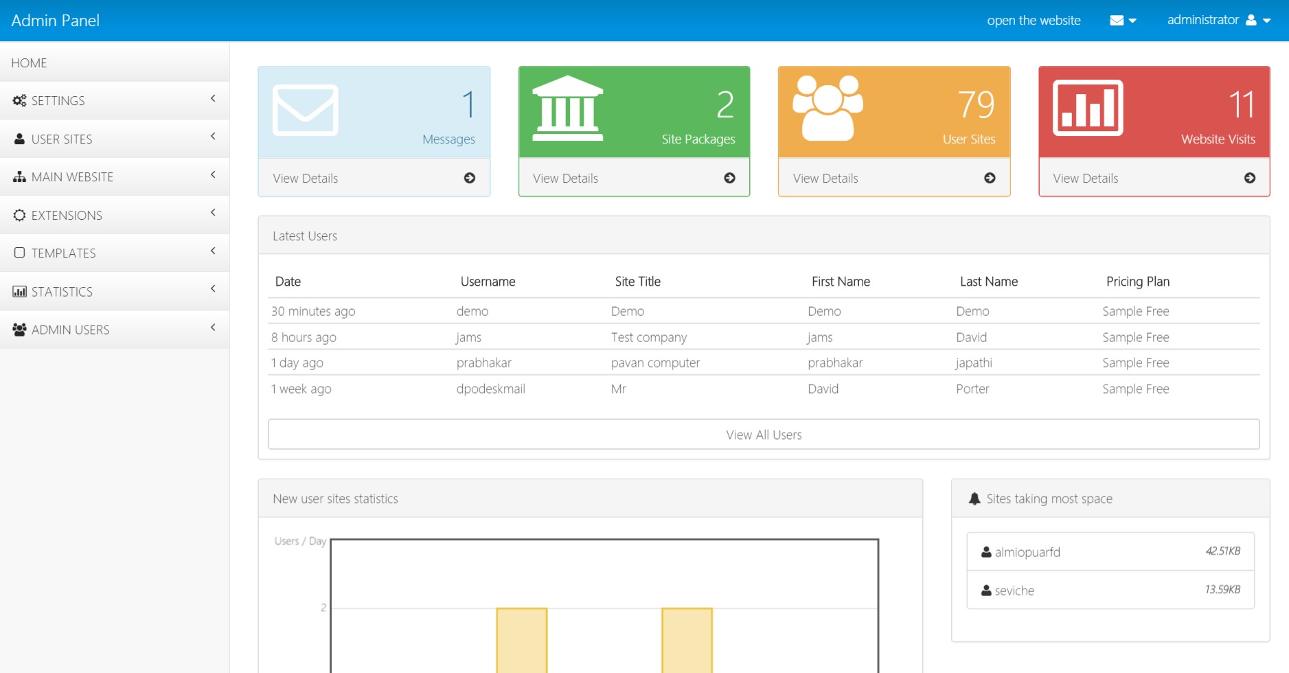This screenshot has height=673, width=1289.
Task: Click the arrow circle icon in Messages View Details
Action: click(x=470, y=178)
